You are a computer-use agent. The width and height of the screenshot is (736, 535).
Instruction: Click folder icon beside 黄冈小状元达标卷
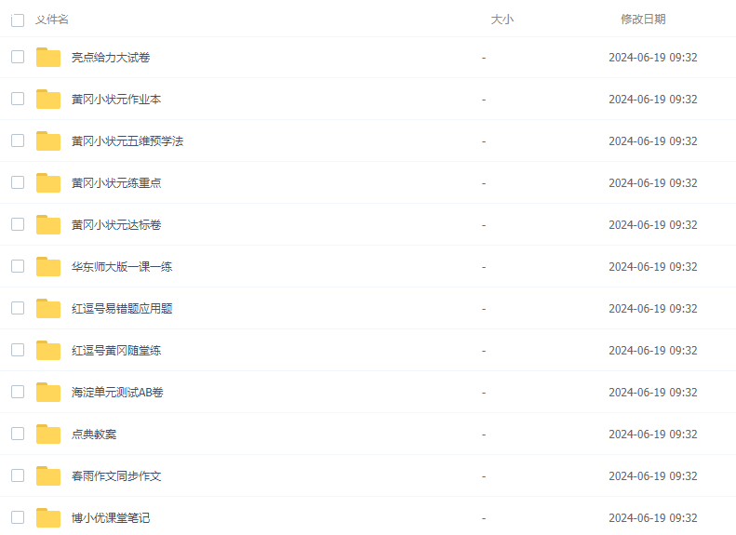48,224
